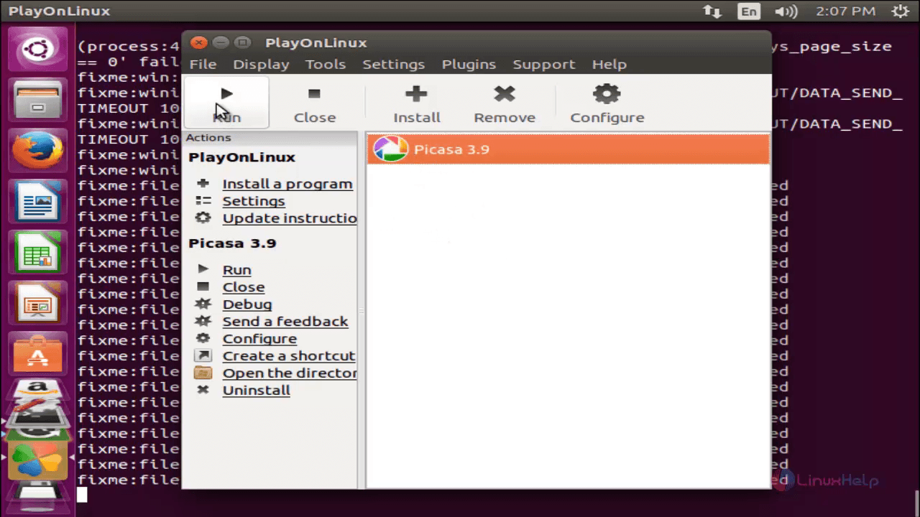Click the 'Close' link under Picasa 3.9
Viewport: 920px width, 517px height.
tap(244, 287)
